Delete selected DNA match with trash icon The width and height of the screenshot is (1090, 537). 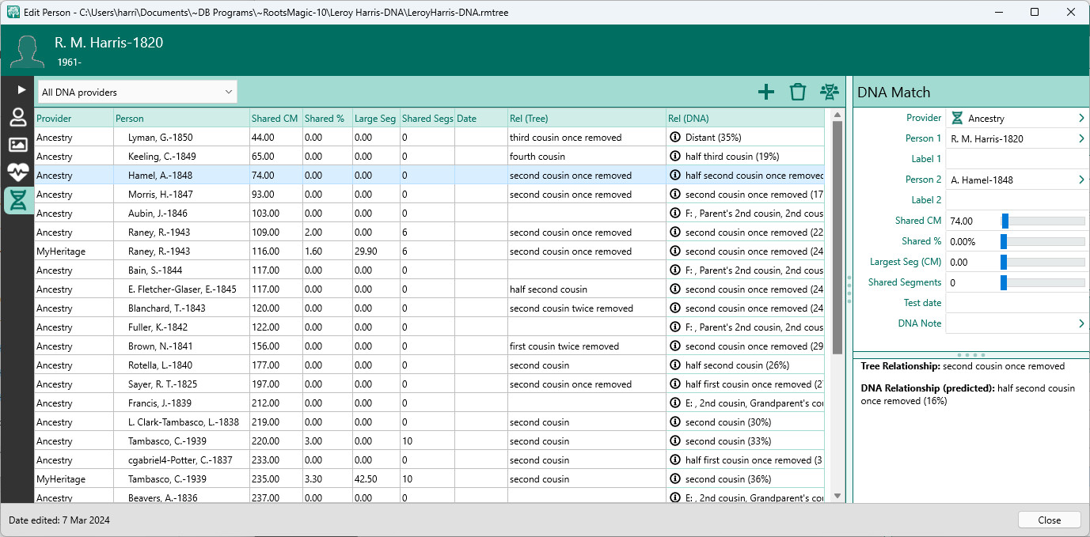(x=797, y=92)
